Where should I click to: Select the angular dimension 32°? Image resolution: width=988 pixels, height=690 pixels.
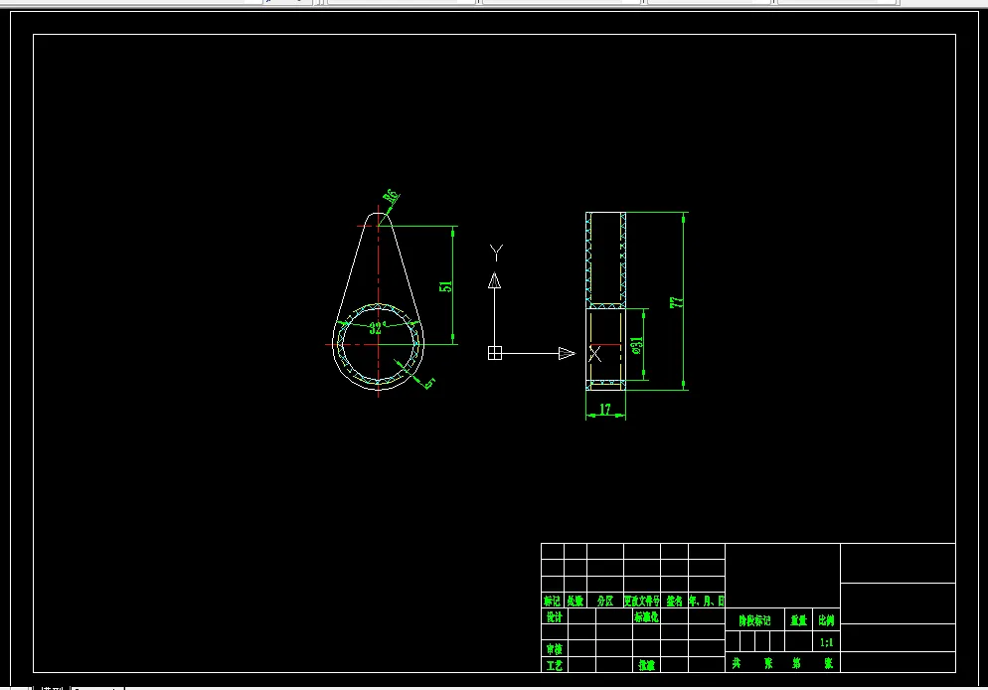coord(378,328)
